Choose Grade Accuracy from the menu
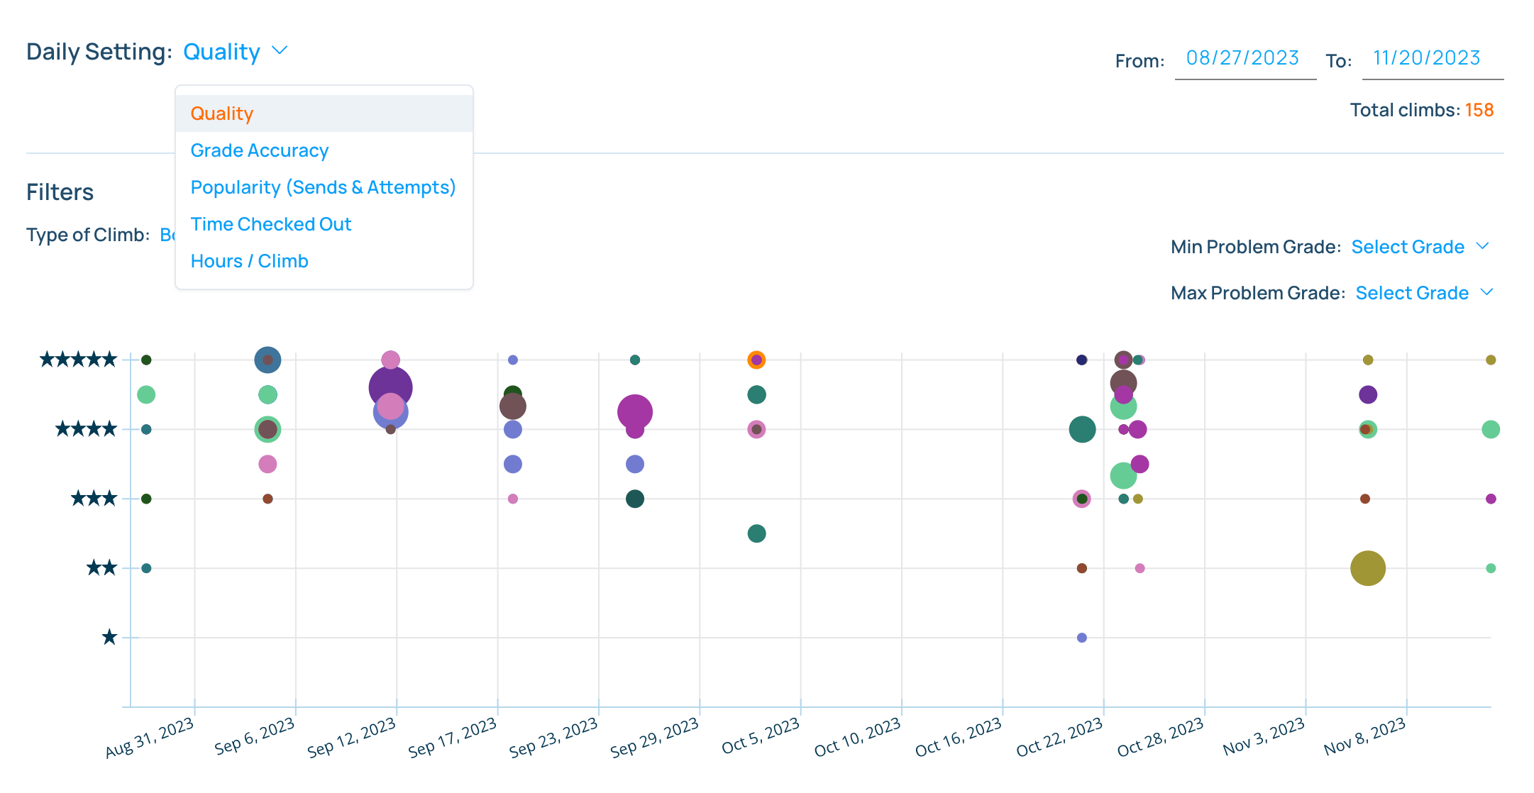The image size is (1534, 793). pos(259,150)
